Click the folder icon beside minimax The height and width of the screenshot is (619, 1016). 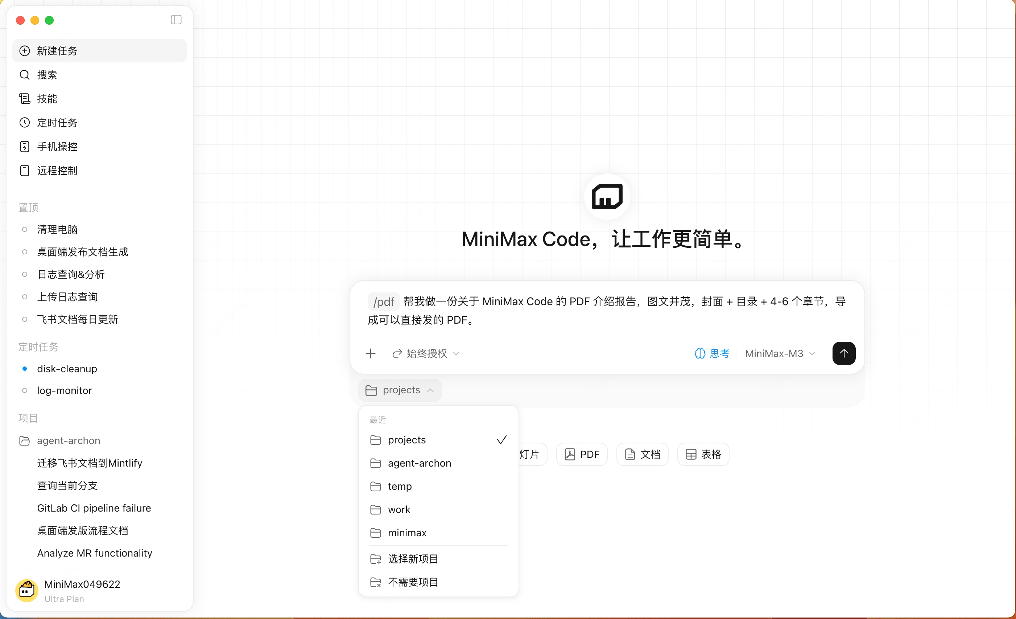pyautogui.click(x=376, y=533)
